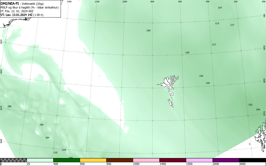Click the "DMI/NEA-FI" title text

click(x=10, y=4)
